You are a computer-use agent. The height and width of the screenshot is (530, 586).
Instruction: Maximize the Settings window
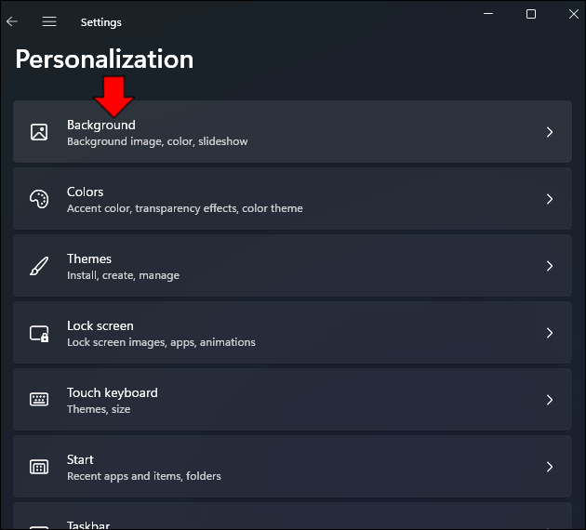pyautogui.click(x=531, y=14)
